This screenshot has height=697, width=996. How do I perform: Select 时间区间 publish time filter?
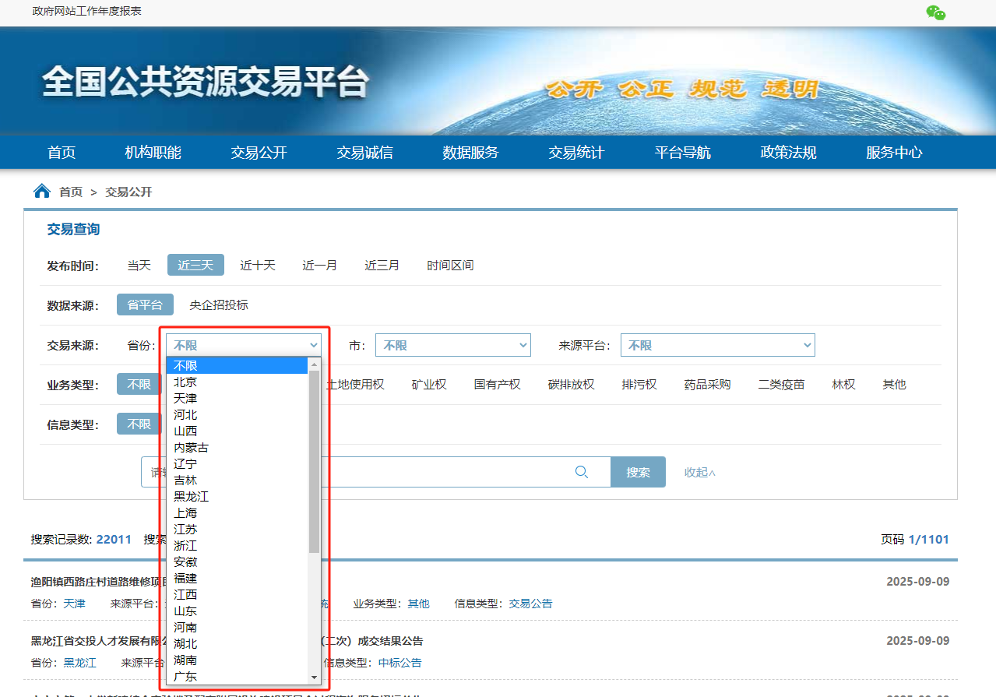pos(450,265)
